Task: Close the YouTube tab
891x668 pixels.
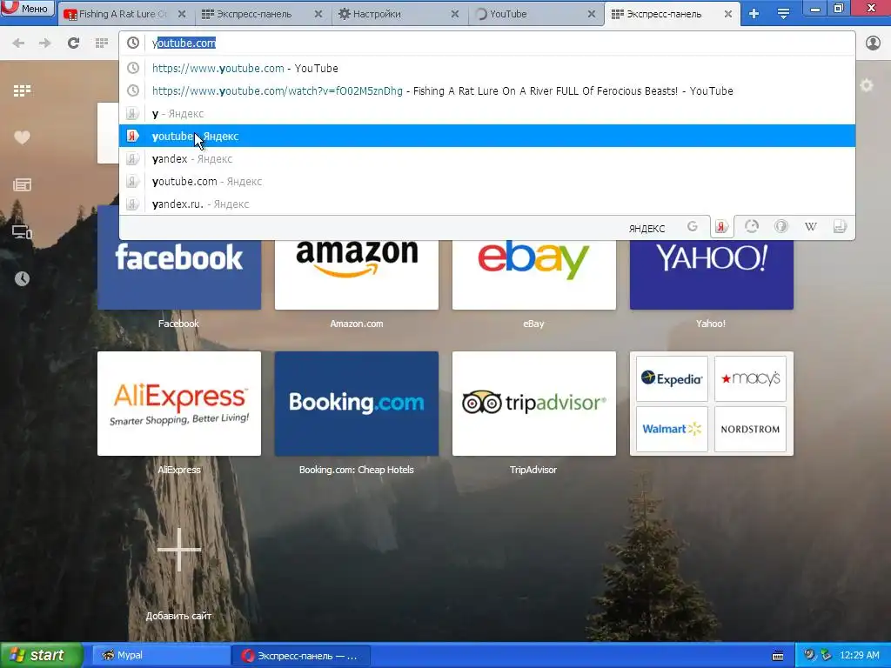Action: (x=591, y=14)
